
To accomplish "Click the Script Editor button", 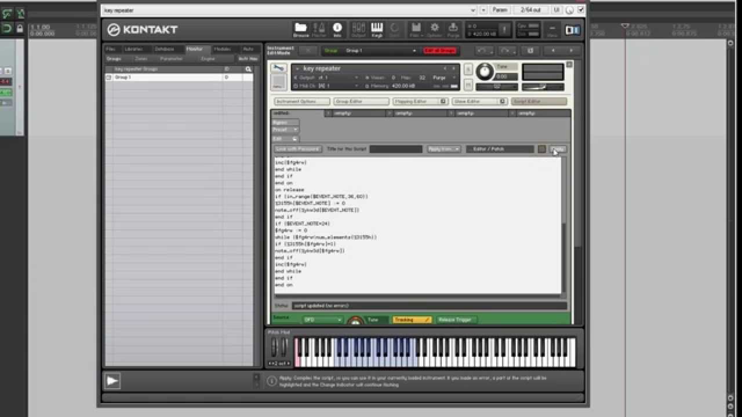I will click(x=539, y=101).
